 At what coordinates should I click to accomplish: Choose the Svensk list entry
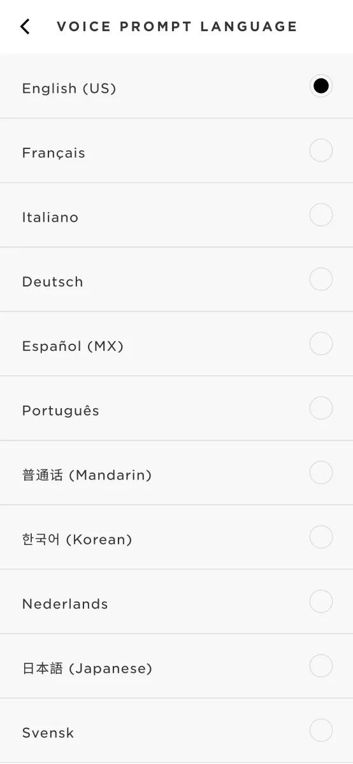[176, 731]
